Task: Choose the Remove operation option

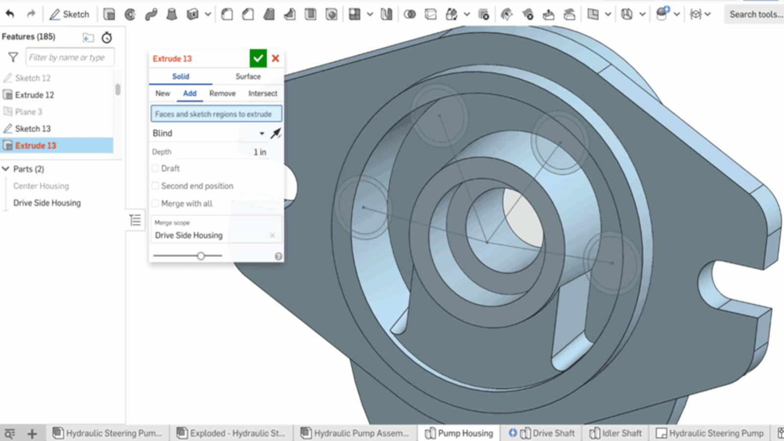Action: pos(222,94)
